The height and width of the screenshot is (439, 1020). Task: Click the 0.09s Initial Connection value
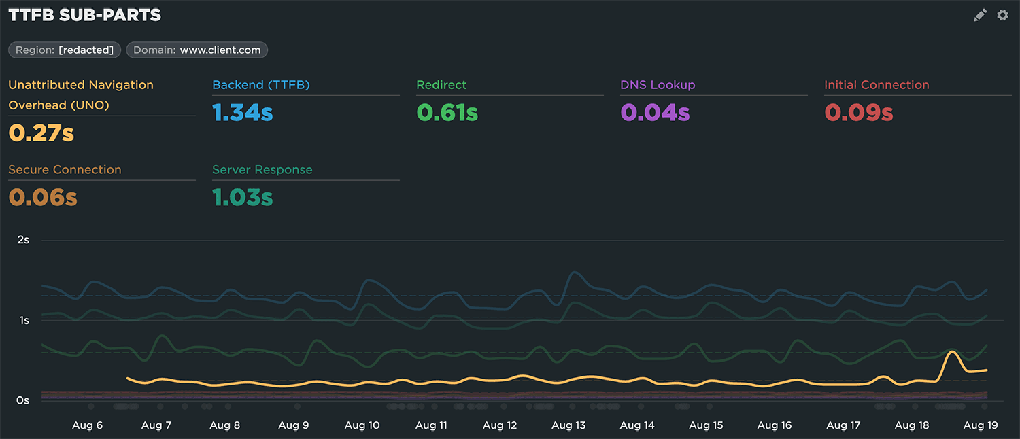click(858, 112)
